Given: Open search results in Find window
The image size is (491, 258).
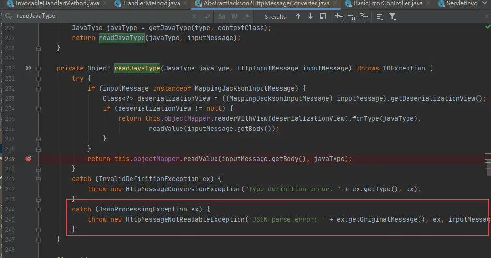Looking at the screenshot, I should (323, 16).
